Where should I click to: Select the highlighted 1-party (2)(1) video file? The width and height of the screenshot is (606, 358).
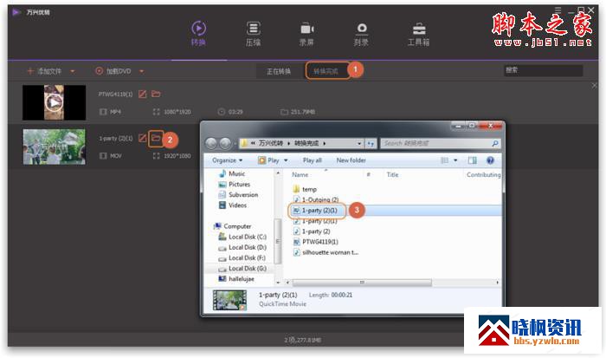(315, 210)
